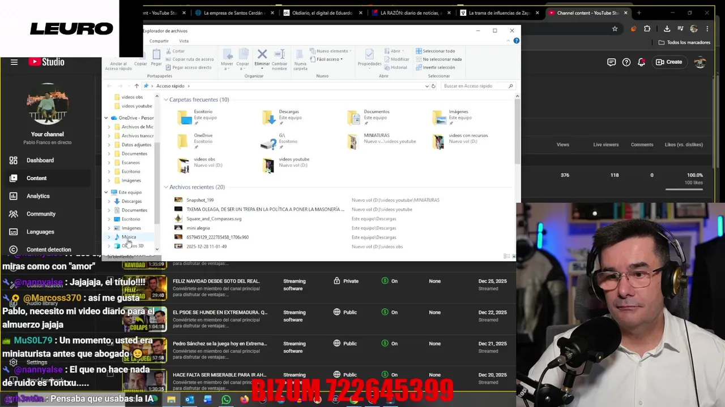Collapse the Carpetas frecuentes section
The height and width of the screenshot is (407, 725).
166,99
